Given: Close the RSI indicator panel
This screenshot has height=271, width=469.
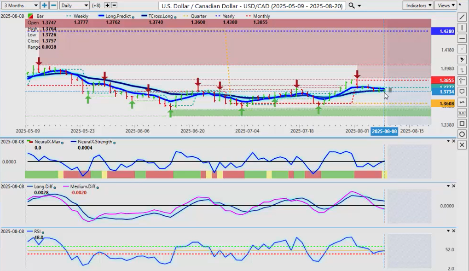Looking at the screenshot, I should tap(454, 231).
